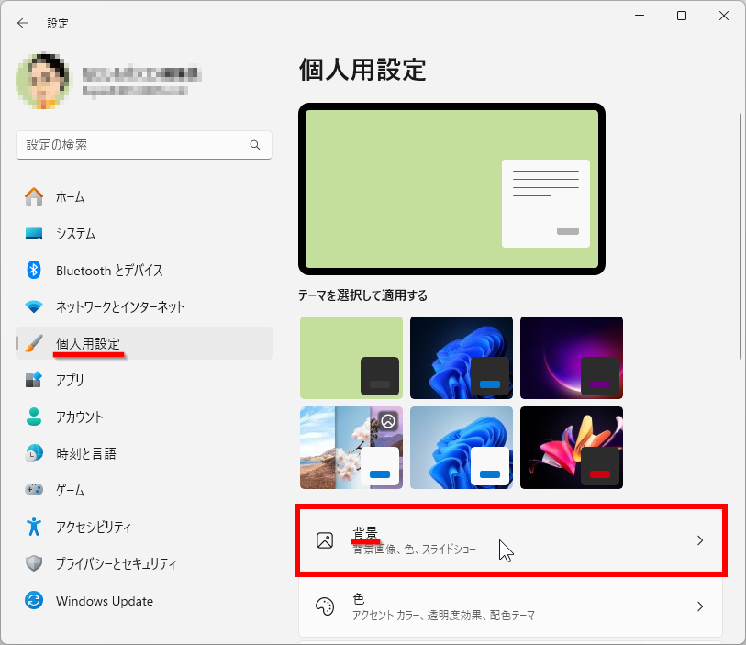Screen dimensions: 746x645
Task: Open ホーム in the sidebar
Action: pos(144,196)
